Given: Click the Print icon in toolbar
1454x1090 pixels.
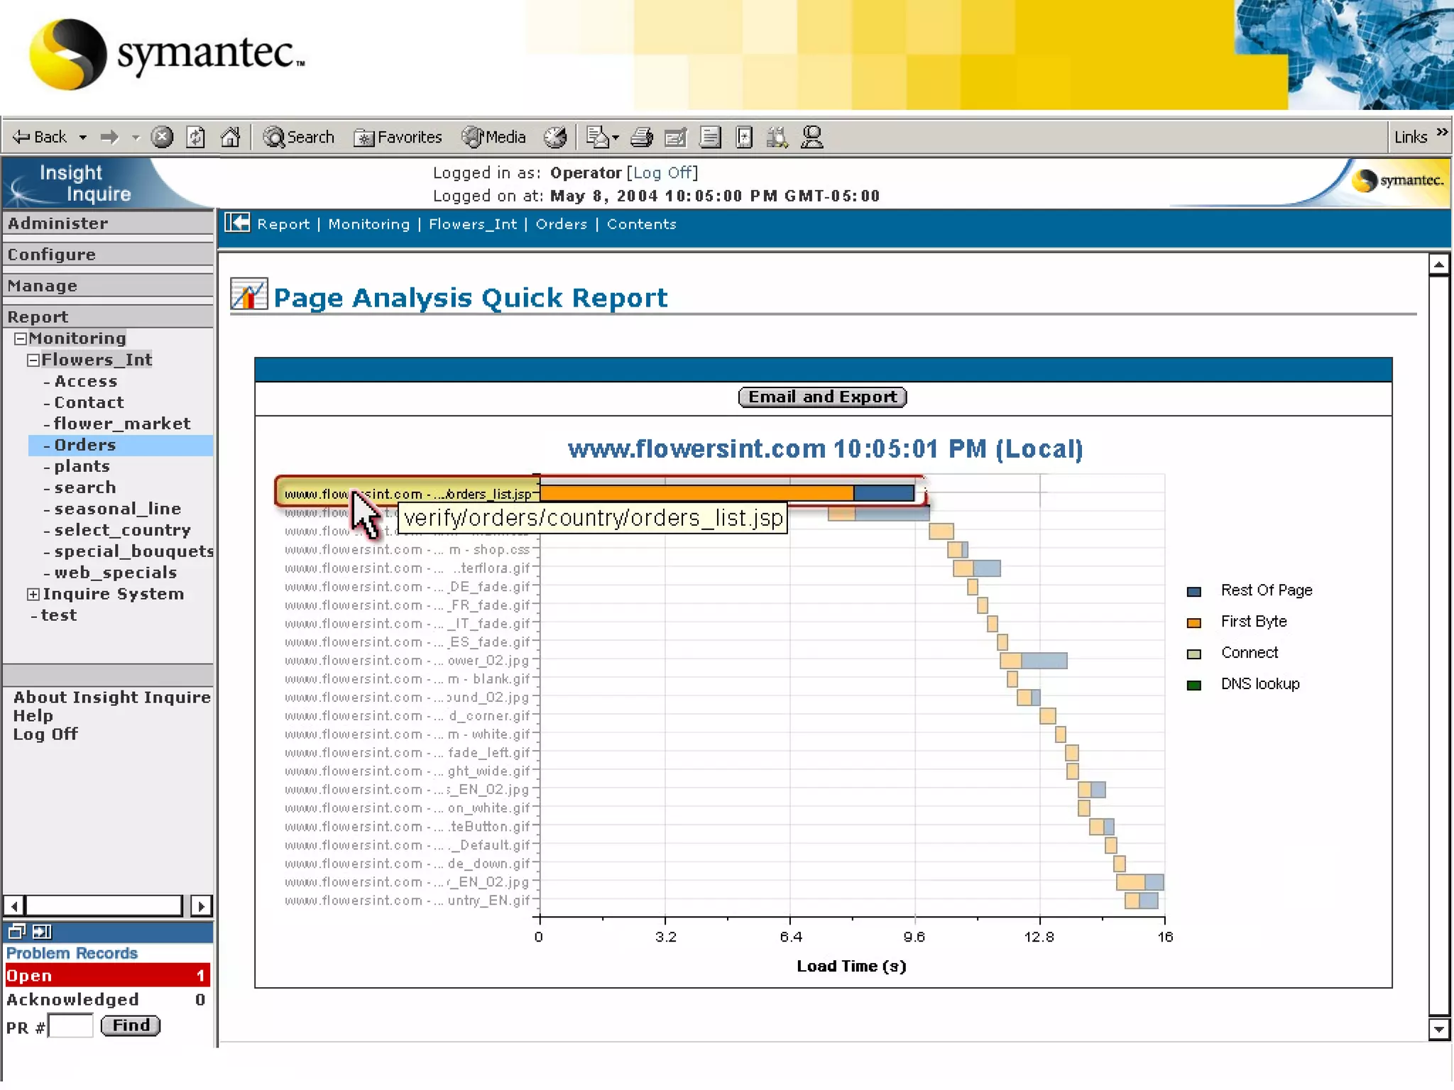Looking at the screenshot, I should click(x=641, y=137).
